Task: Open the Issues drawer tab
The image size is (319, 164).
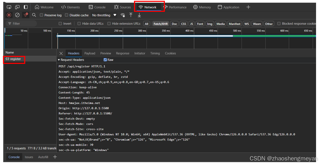Action: (29, 157)
